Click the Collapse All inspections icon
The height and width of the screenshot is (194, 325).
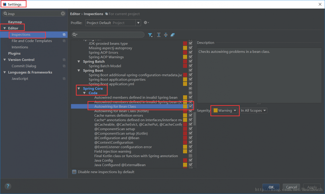click(166, 35)
